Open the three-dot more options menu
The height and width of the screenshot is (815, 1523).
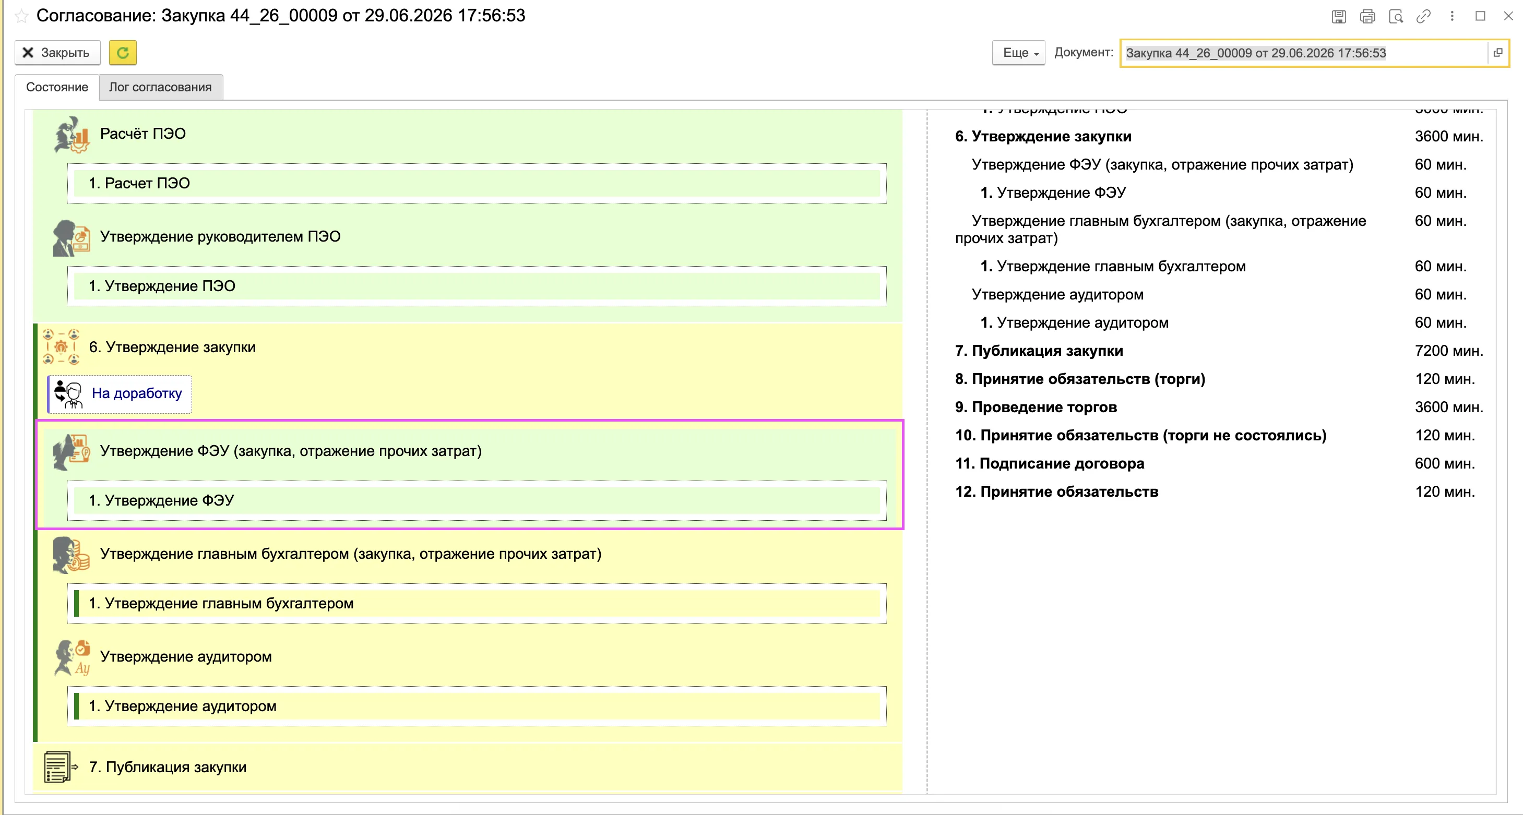1452,16
